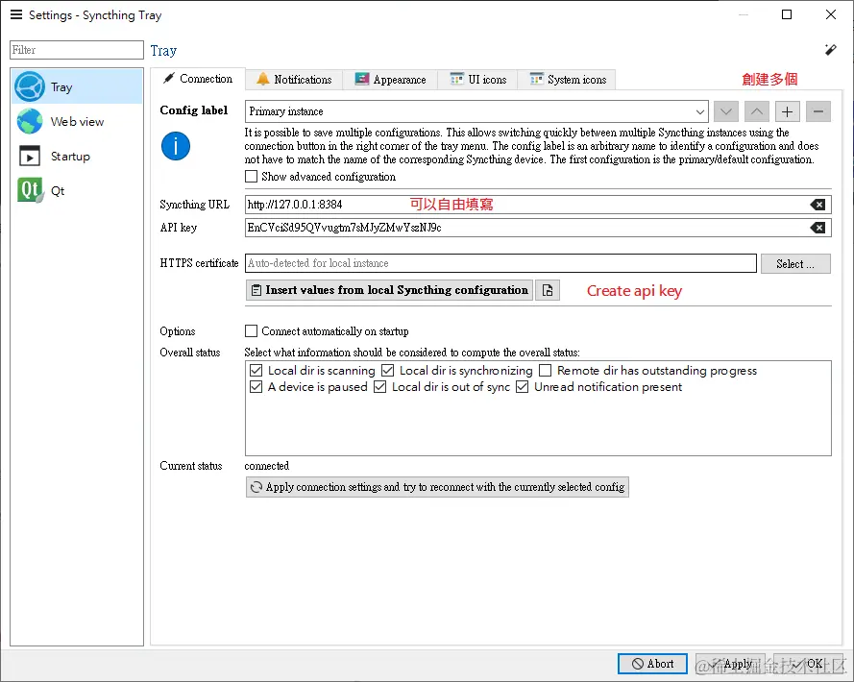Open the UI icons tab
854x682 pixels.
pyautogui.click(x=478, y=80)
